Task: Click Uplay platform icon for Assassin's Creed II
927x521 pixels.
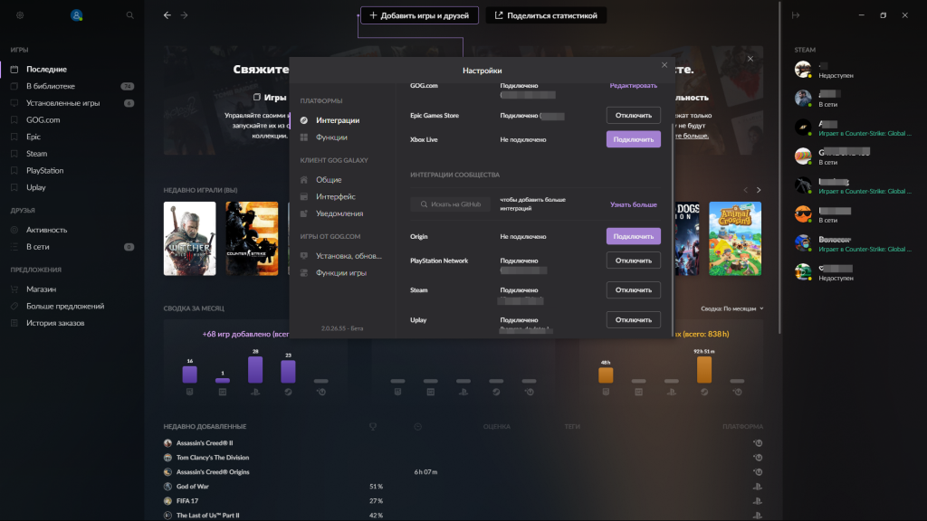Action: [x=758, y=443]
